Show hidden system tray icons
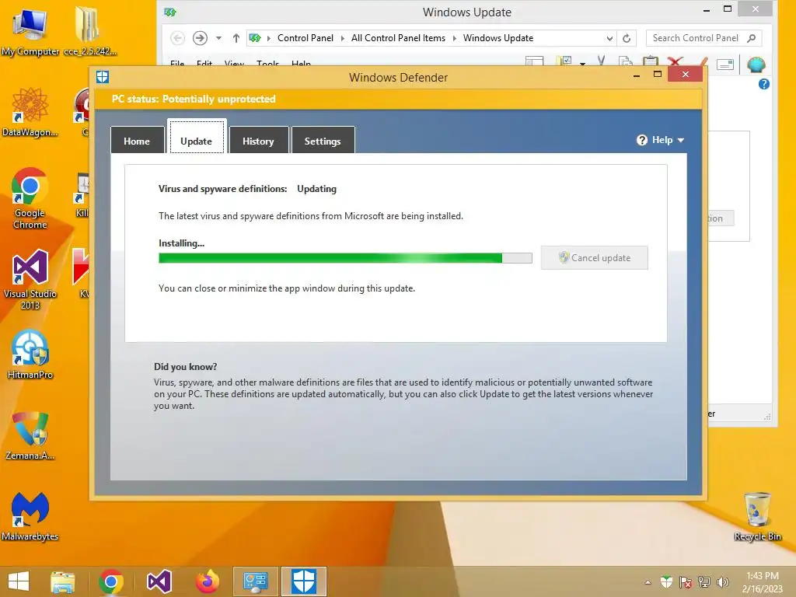Image resolution: width=796 pixels, height=597 pixels. click(x=648, y=582)
